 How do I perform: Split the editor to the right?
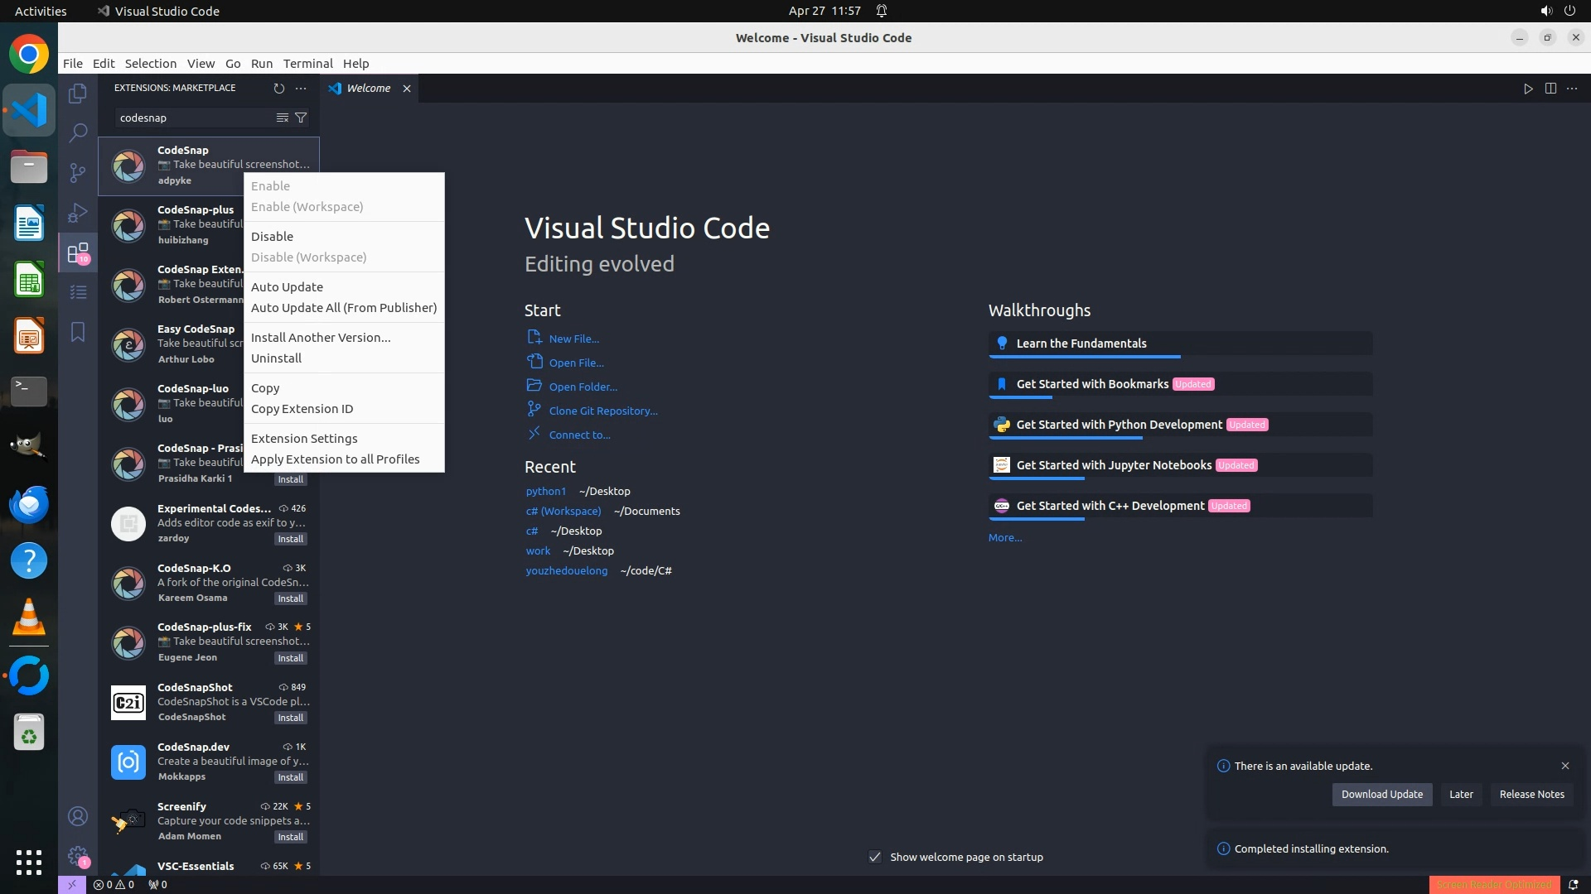[x=1550, y=89]
